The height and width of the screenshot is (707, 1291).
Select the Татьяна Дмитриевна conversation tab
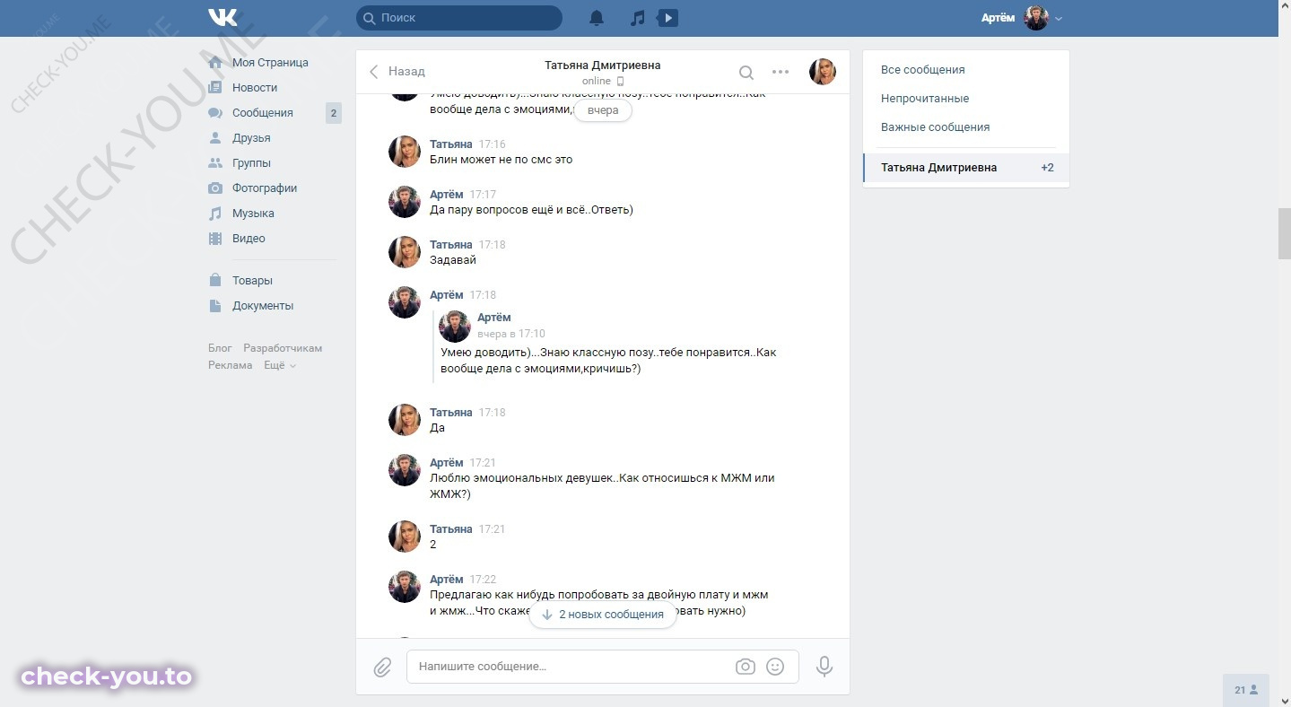966,168
